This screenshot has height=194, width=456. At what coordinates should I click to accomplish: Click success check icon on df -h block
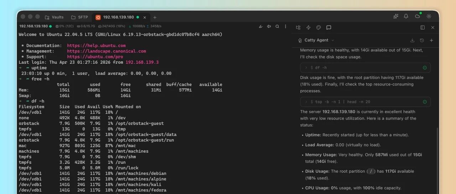[x=425, y=68]
